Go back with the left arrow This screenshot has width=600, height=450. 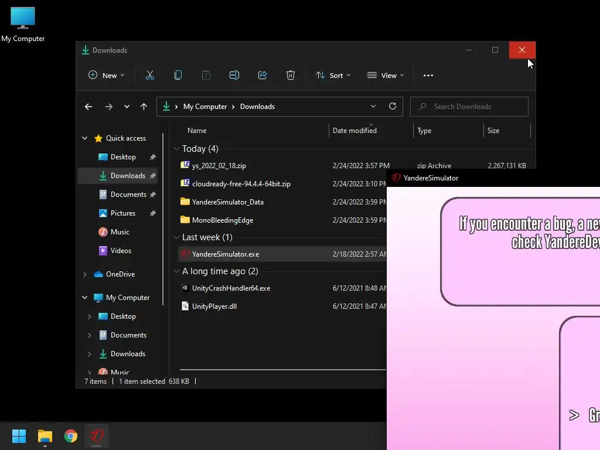pyautogui.click(x=88, y=107)
